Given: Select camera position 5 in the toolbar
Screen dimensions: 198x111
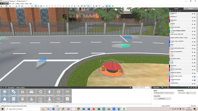Looking at the screenshot, I should 61,6.
